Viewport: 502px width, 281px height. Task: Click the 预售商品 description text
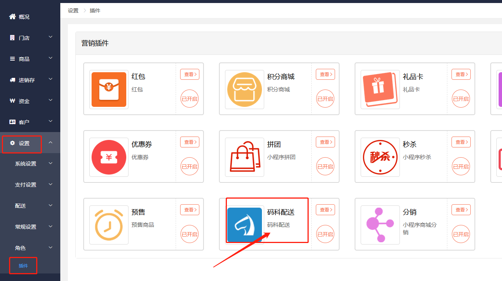pos(143,225)
